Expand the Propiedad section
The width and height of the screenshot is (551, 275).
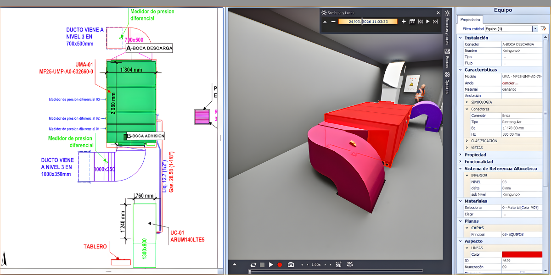(x=461, y=155)
